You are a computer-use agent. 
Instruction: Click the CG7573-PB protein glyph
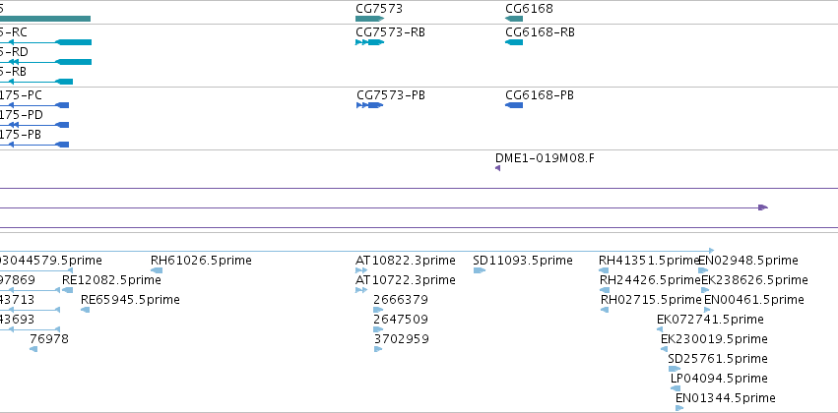click(x=370, y=105)
